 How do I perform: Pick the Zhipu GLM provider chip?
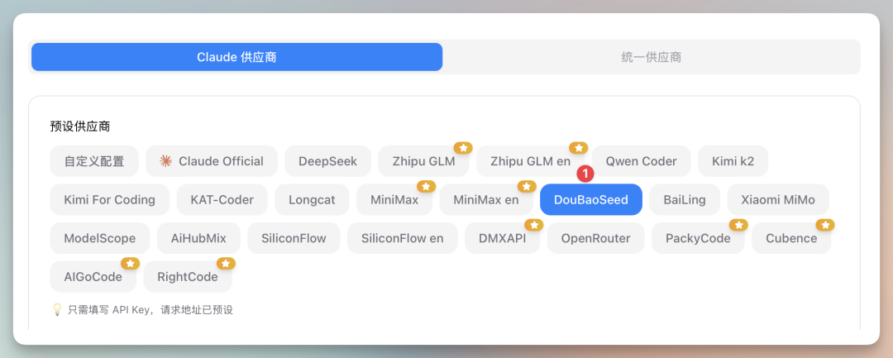click(x=423, y=161)
